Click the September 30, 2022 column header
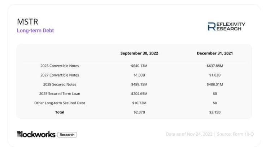Viewport: 270px width, 153px height. 139,53
